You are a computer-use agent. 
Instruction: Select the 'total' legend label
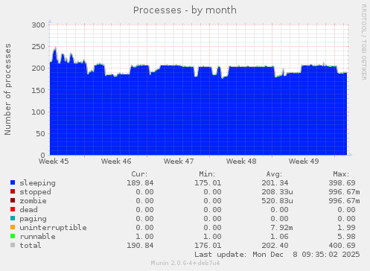click(x=31, y=246)
